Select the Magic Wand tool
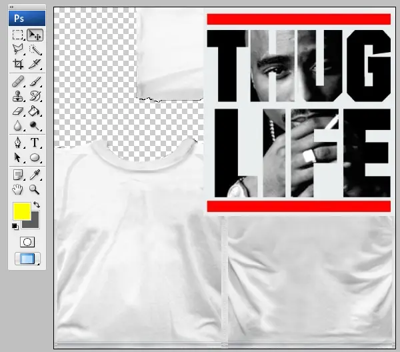 35,49
